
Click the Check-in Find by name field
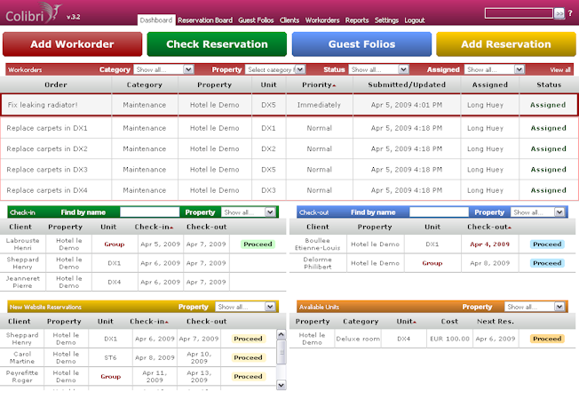[149, 212]
